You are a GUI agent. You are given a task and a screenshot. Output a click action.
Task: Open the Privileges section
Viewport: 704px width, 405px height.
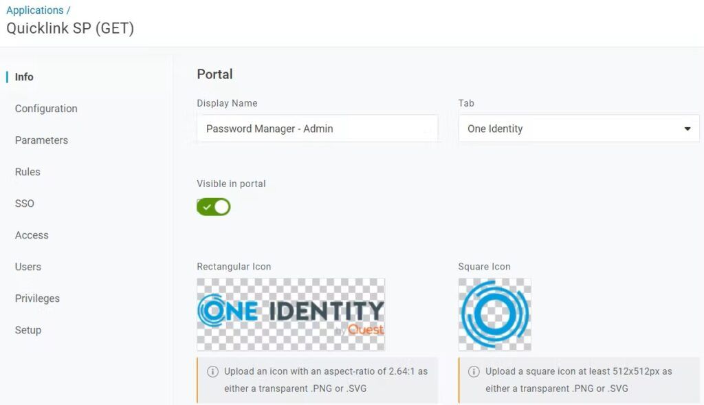(37, 298)
